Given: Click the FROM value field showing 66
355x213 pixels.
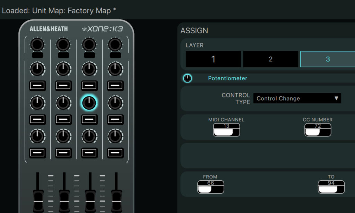Looking at the screenshot, I should (x=210, y=187).
